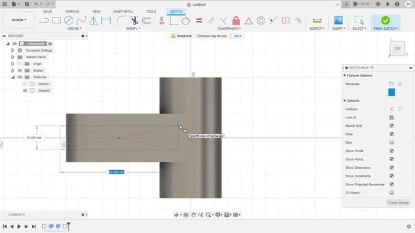415x233 pixels.
Task: Apply Concentric constraint
Action: [x=261, y=21]
